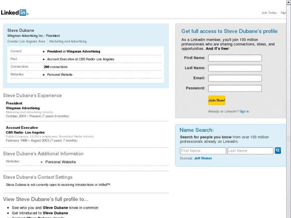Viewport: 291px width, 218px height.
Task: Click the Join Now! button
Action: (217, 100)
